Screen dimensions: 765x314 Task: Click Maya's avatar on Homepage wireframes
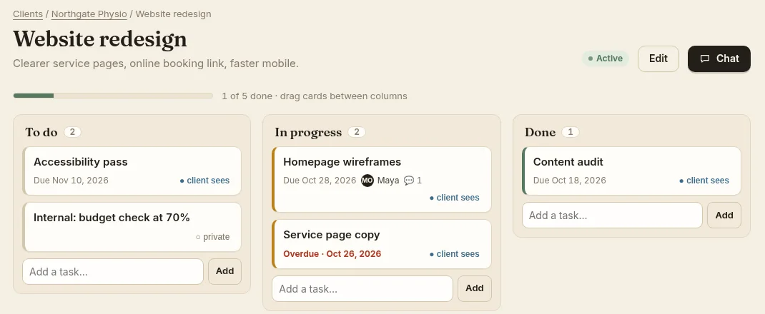[x=367, y=181]
